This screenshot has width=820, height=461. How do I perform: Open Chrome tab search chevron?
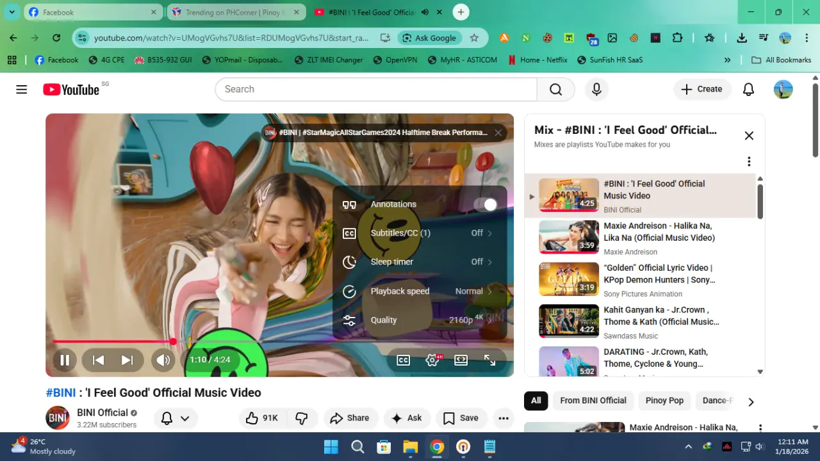[x=12, y=12]
